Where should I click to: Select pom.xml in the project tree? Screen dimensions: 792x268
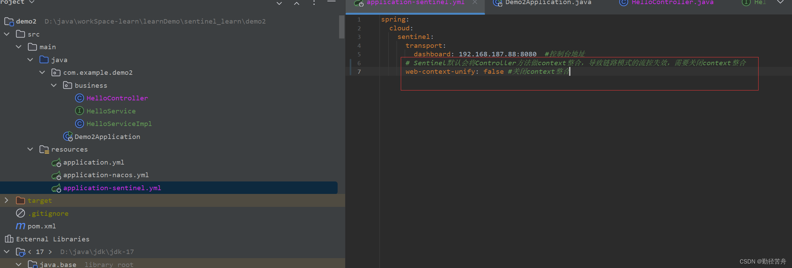click(42, 226)
